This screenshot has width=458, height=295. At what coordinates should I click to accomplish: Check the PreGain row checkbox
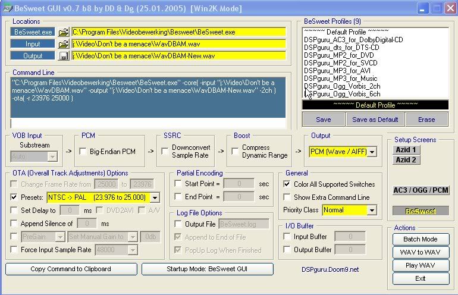point(14,236)
